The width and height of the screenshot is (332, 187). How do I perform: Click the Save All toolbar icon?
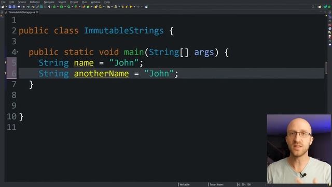tap(14, 7)
